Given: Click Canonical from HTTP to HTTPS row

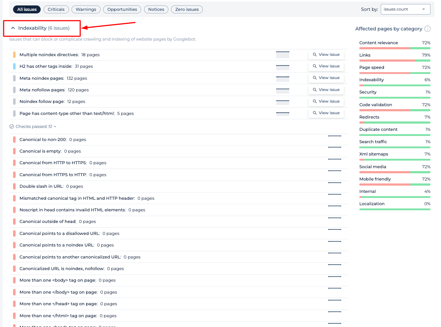Looking at the screenshot, I should click(178, 163).
